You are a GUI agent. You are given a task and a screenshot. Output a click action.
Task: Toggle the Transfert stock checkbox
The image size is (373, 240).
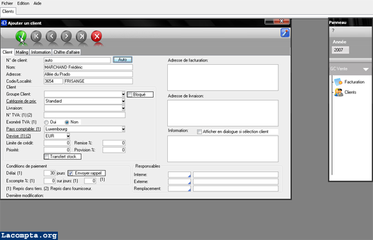46,157
